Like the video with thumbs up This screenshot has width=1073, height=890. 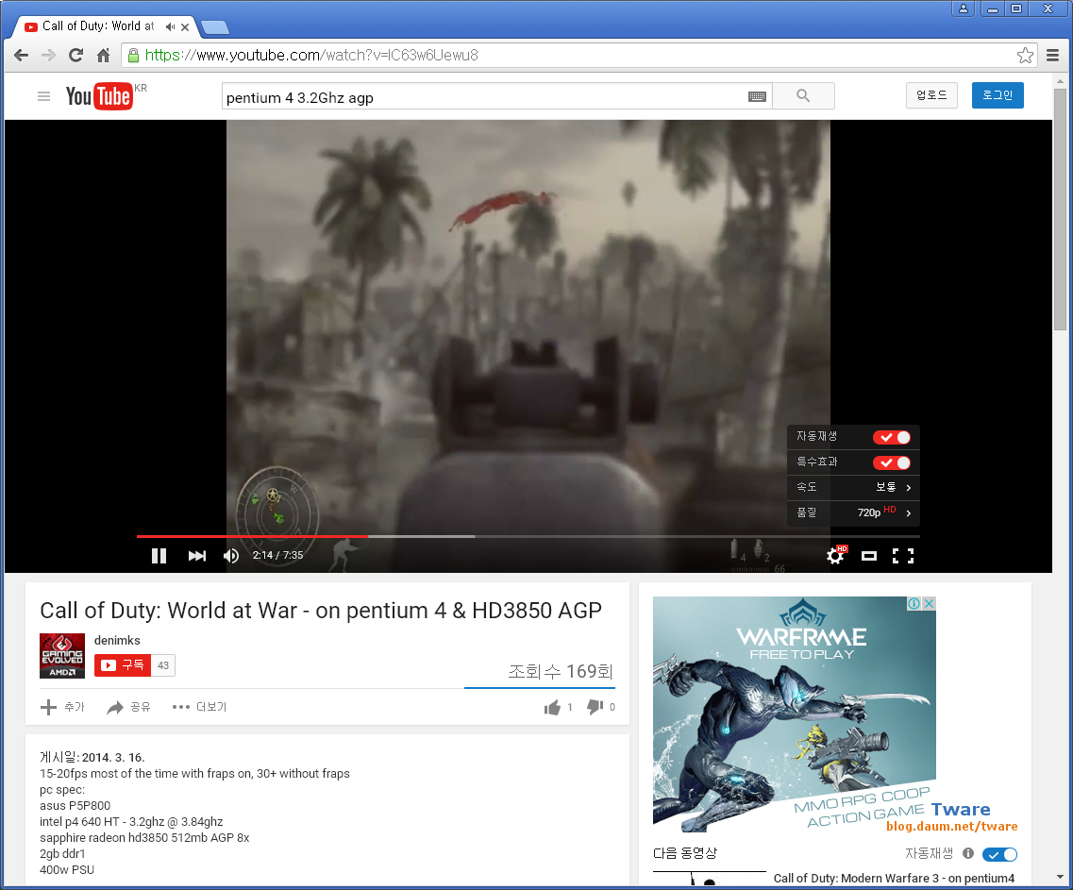click(552, 707)
